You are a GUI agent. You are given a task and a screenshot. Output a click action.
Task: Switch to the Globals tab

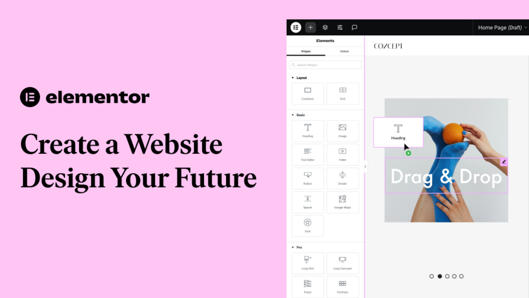[344, 51]
